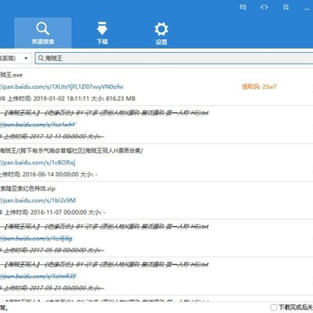
Task: Click the magnifier icon of 资源搜索
Action: point(43,29)
